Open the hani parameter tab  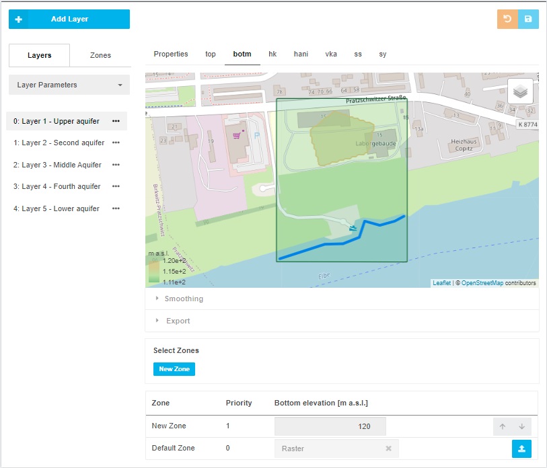coord(301,54)
